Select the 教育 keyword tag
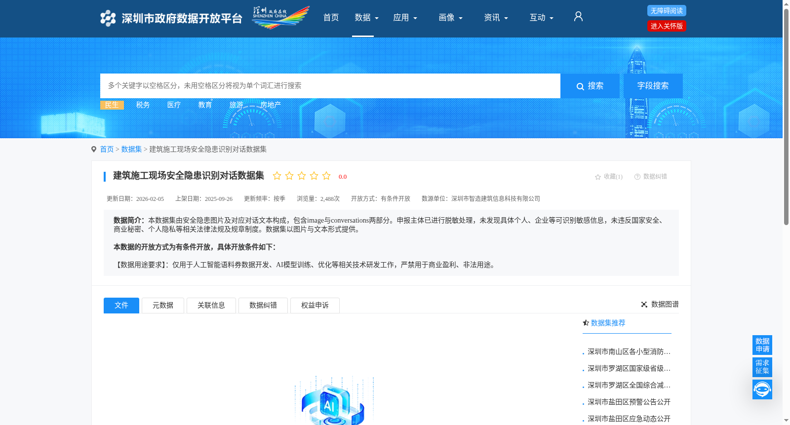790x425 pixels. coord(205,105)
